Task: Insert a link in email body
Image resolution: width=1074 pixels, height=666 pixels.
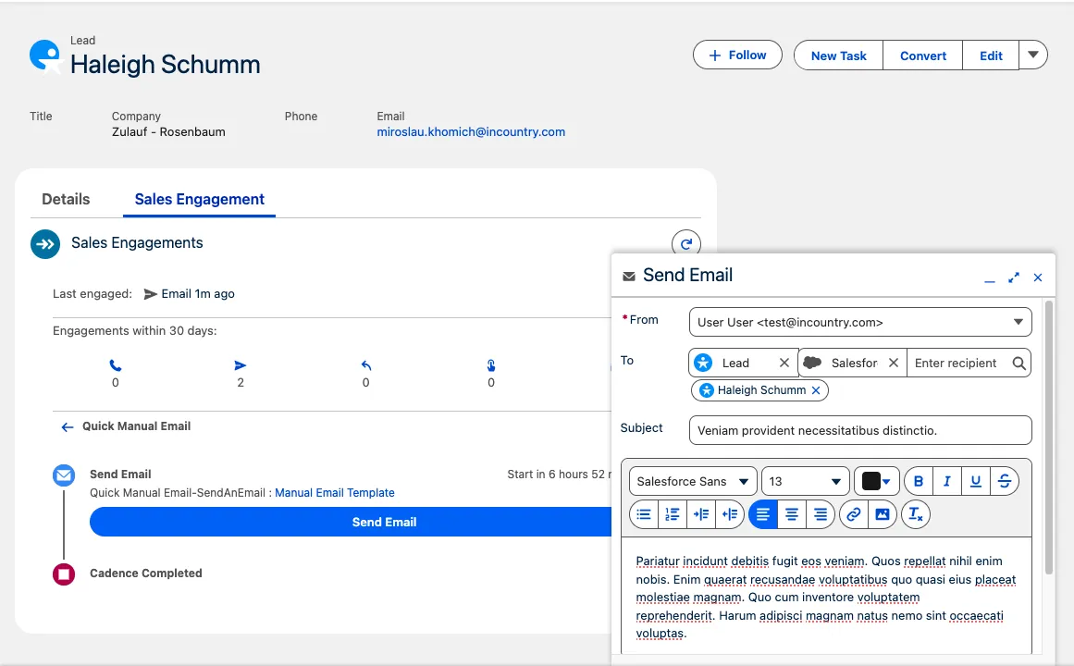Action: click(853, 514)
